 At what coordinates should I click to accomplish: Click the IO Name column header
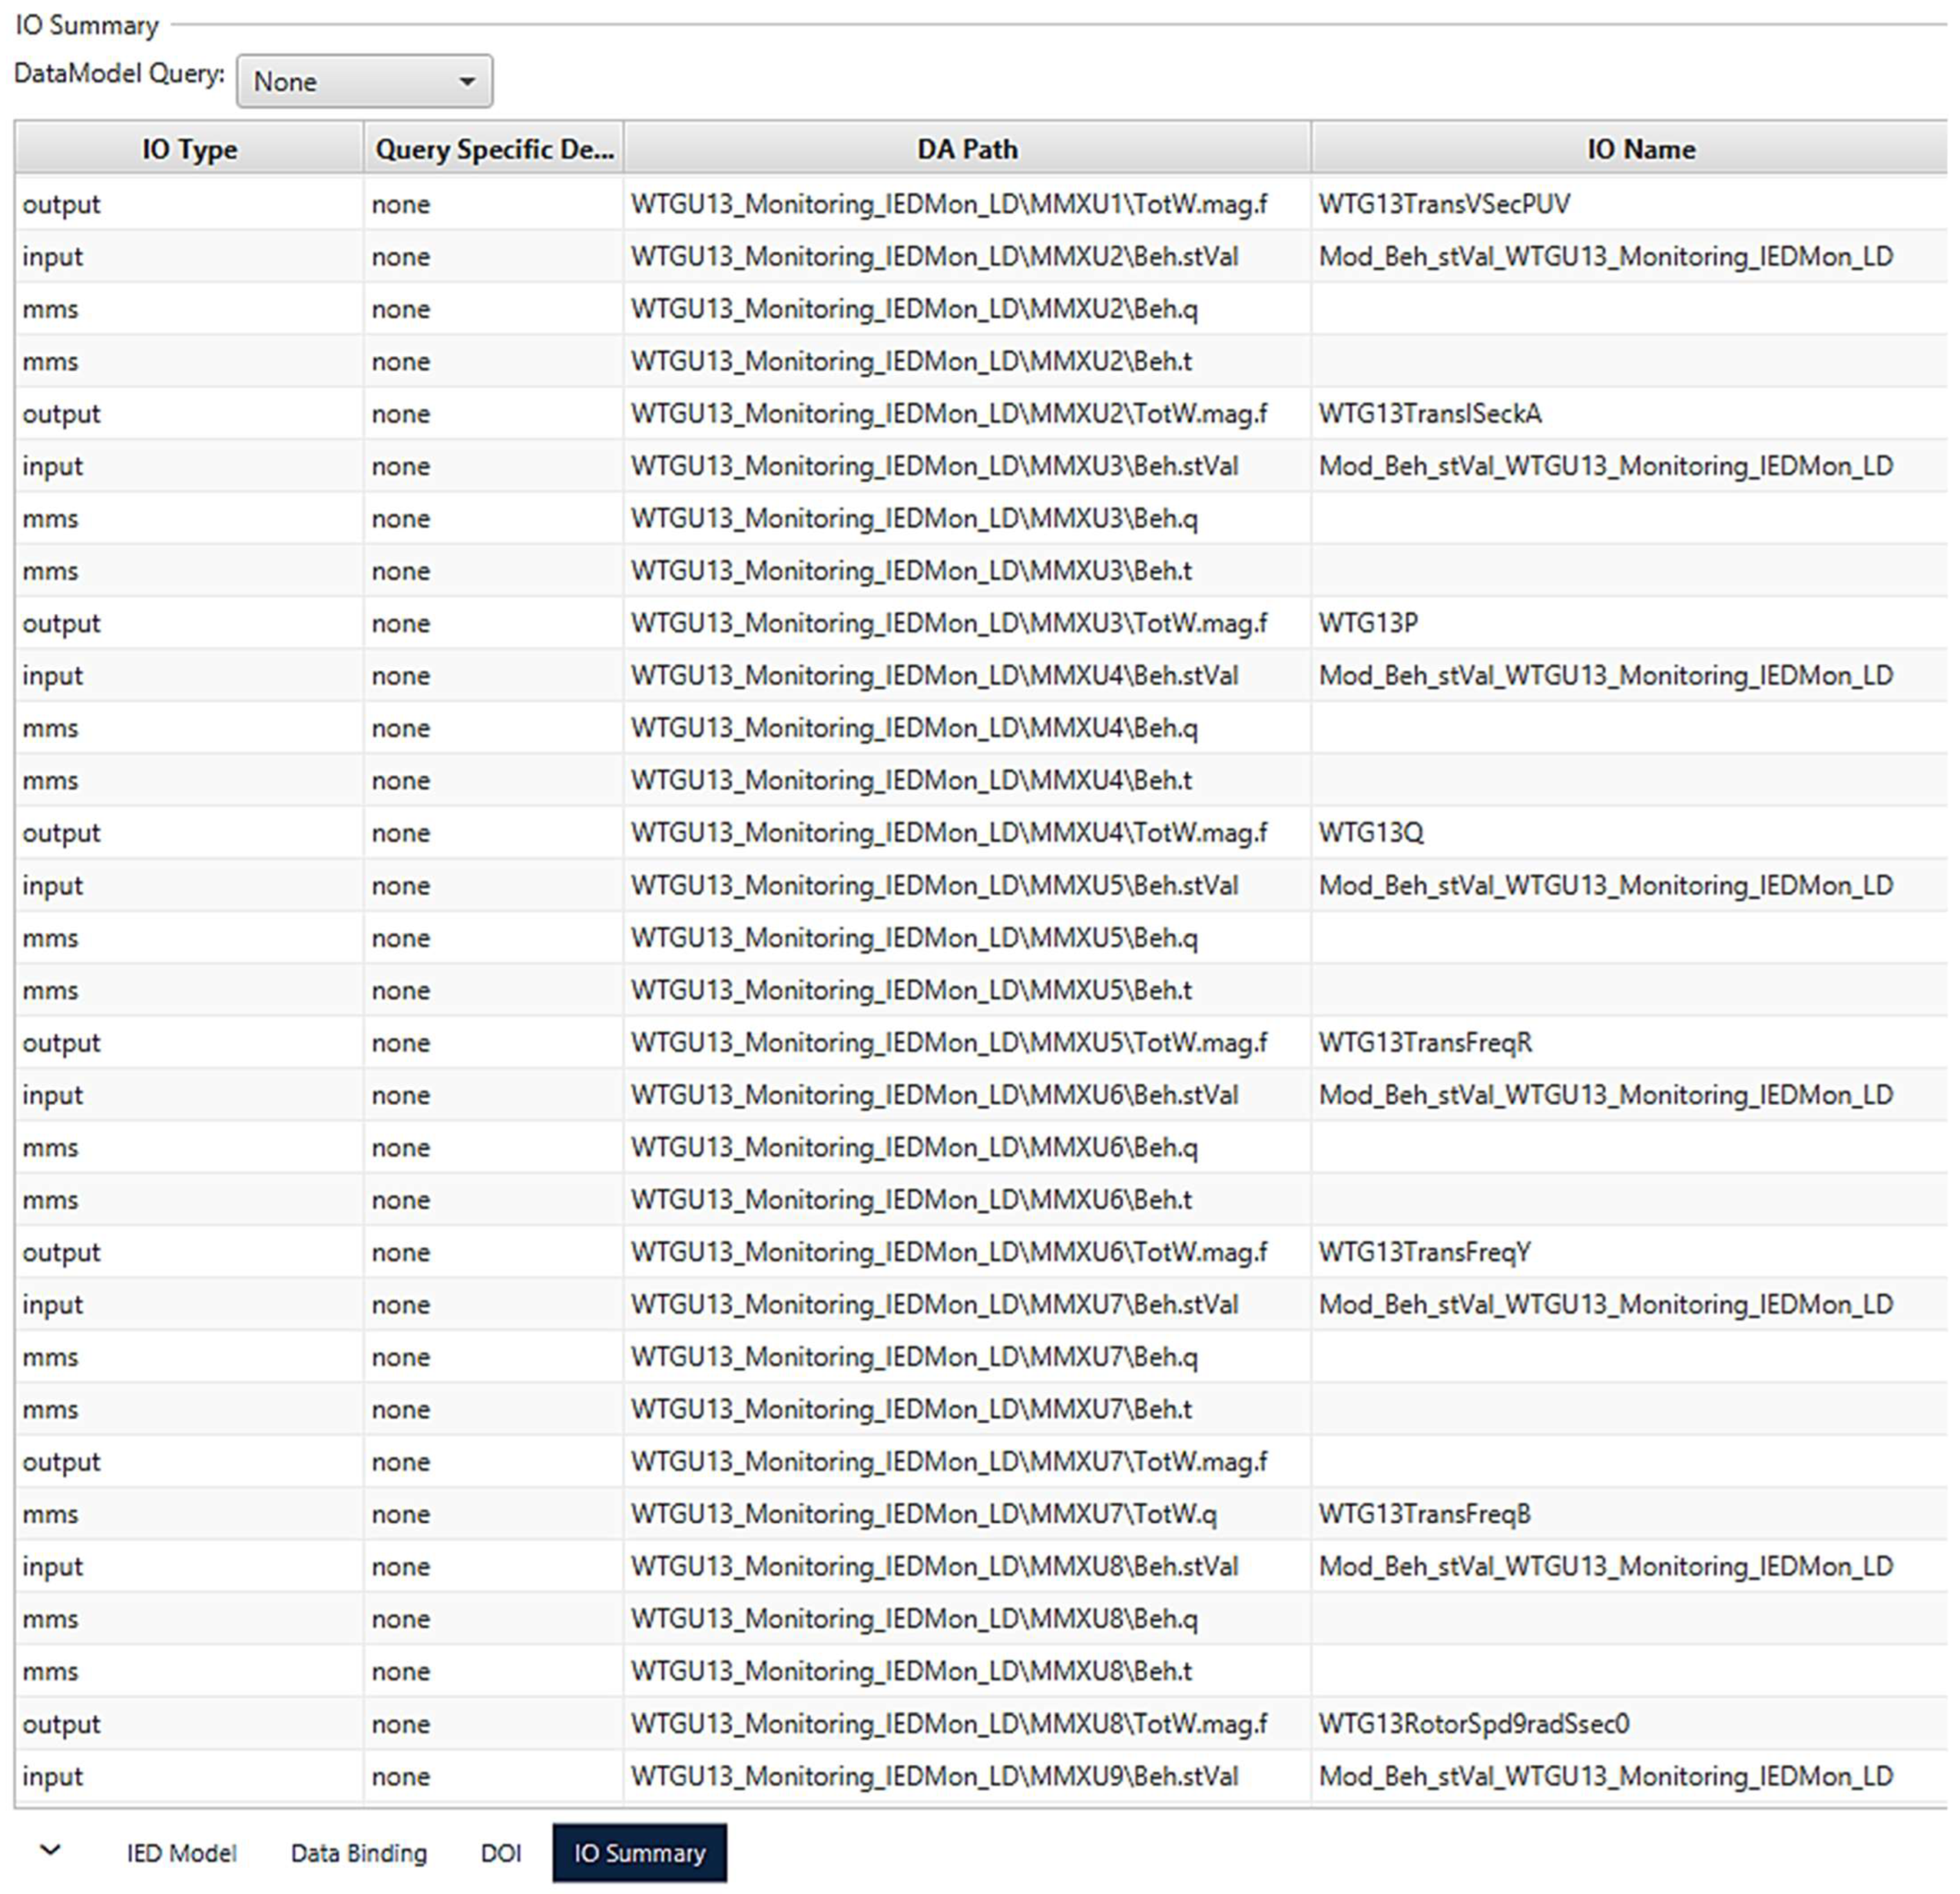[x=1640, y=149]
